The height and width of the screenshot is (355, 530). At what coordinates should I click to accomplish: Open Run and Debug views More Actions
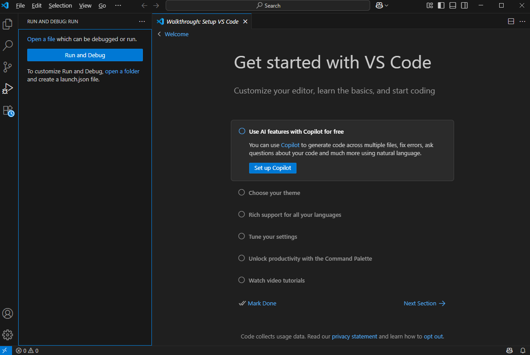[x=142, y=21]
